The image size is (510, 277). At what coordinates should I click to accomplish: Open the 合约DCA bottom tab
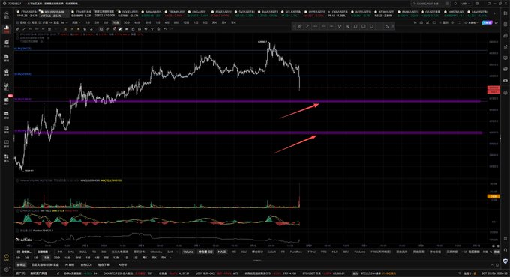(x=86, y=265)
